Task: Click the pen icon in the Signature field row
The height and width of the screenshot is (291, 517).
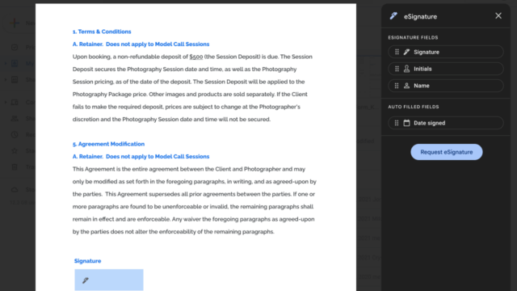Action: (406, 52)
